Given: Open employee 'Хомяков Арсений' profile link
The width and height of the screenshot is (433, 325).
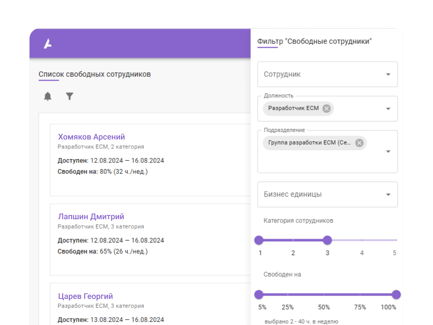Looking at the screenshot, I should [91, 137].
